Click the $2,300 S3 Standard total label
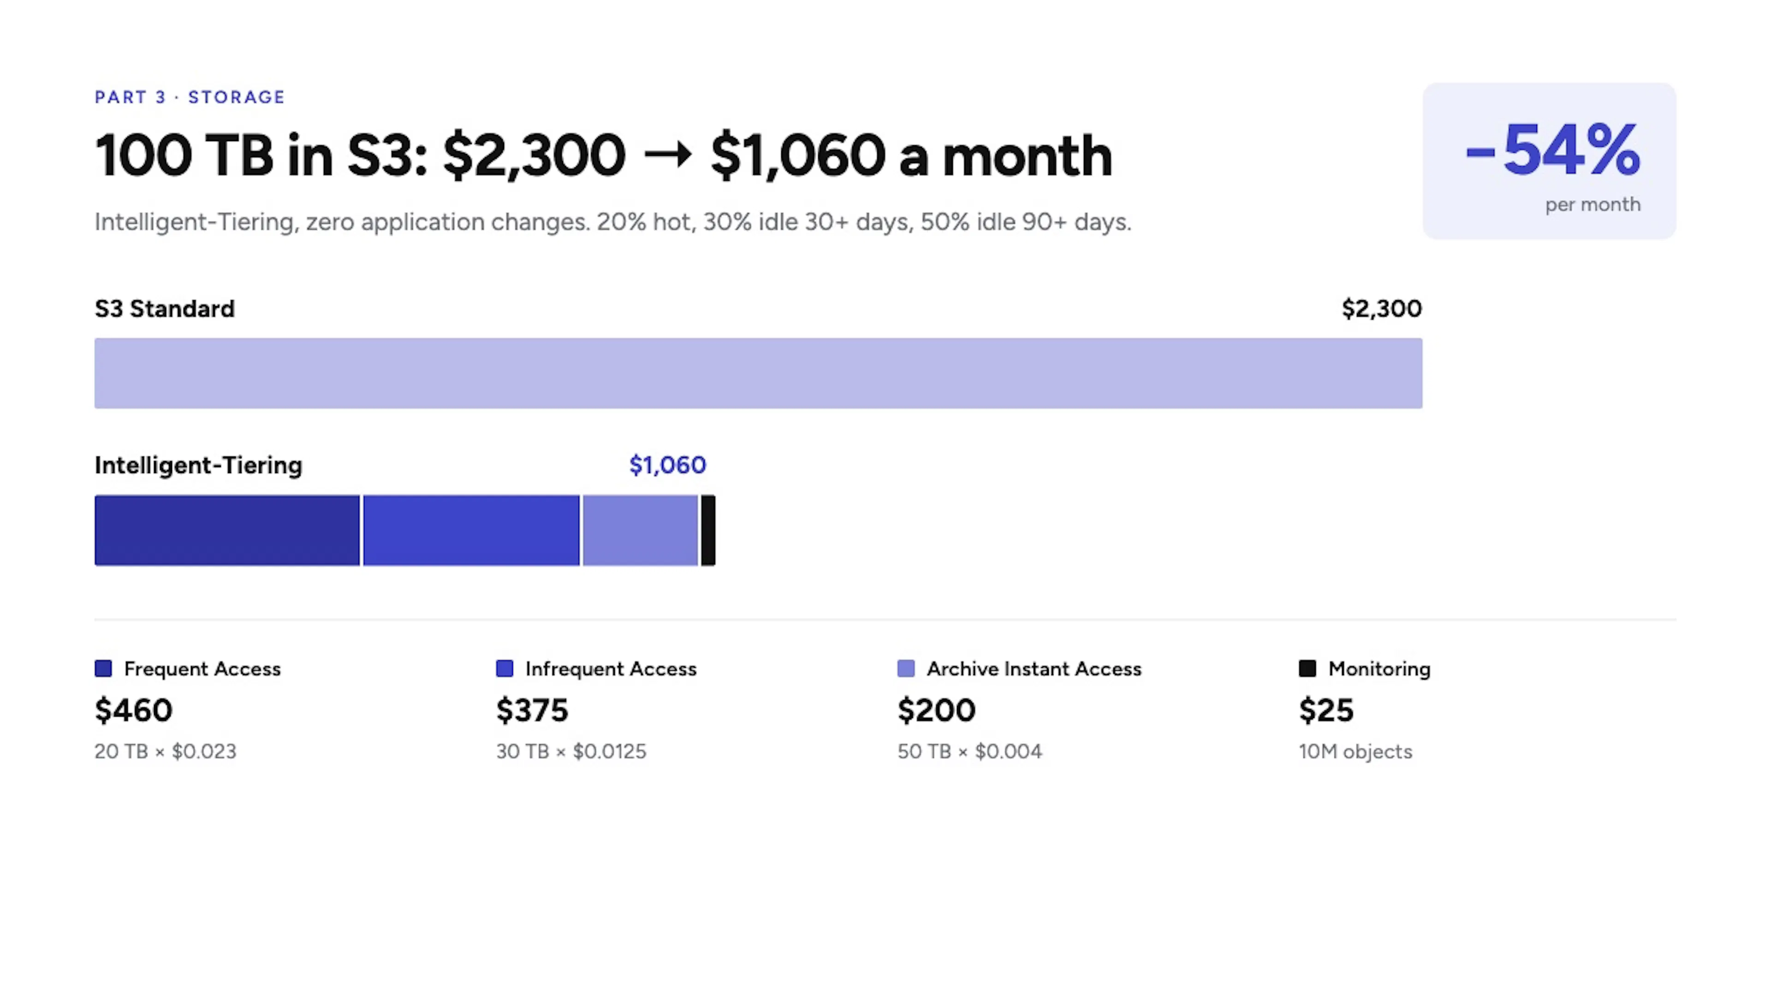This screenshot has height=996, width=1771. click(1382, 308)
